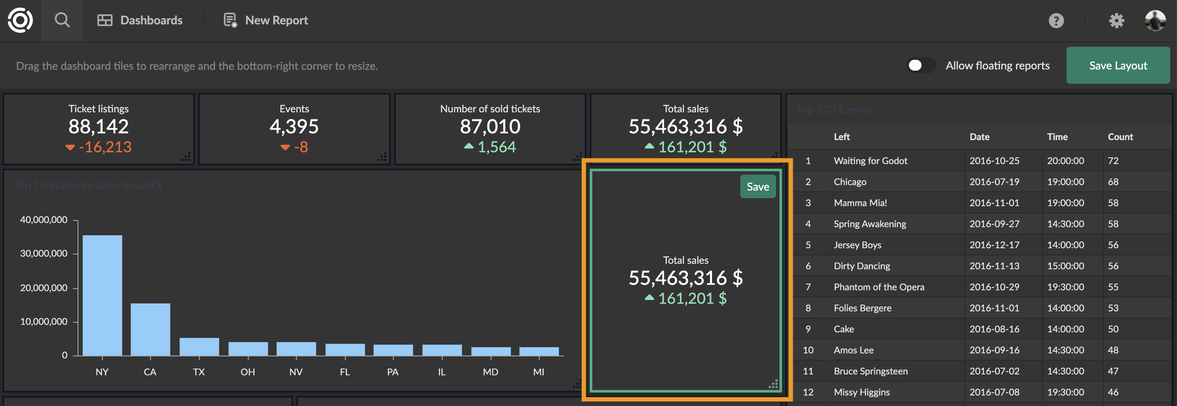The height and width of the screenshot is (406, 1177).
Task: Select the NY bar in the chart
Action: coord(102,295)
